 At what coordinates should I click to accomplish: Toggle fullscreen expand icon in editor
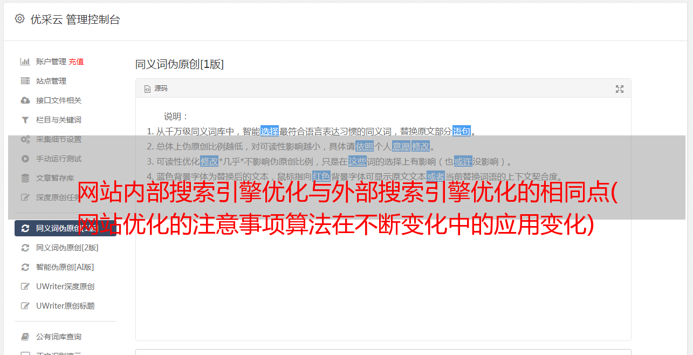point(620,89)
